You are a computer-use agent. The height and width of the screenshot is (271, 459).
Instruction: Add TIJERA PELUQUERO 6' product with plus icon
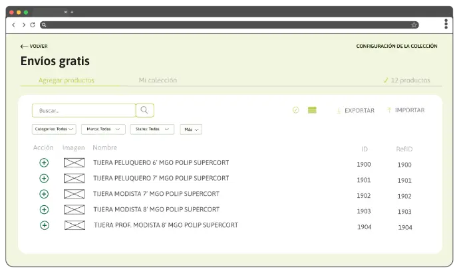pyautogui.click(x=44, y=163)
